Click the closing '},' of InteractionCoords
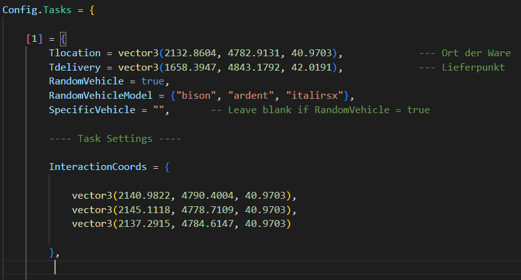Screen dimensions: 521x280 (x=54, y=252)
